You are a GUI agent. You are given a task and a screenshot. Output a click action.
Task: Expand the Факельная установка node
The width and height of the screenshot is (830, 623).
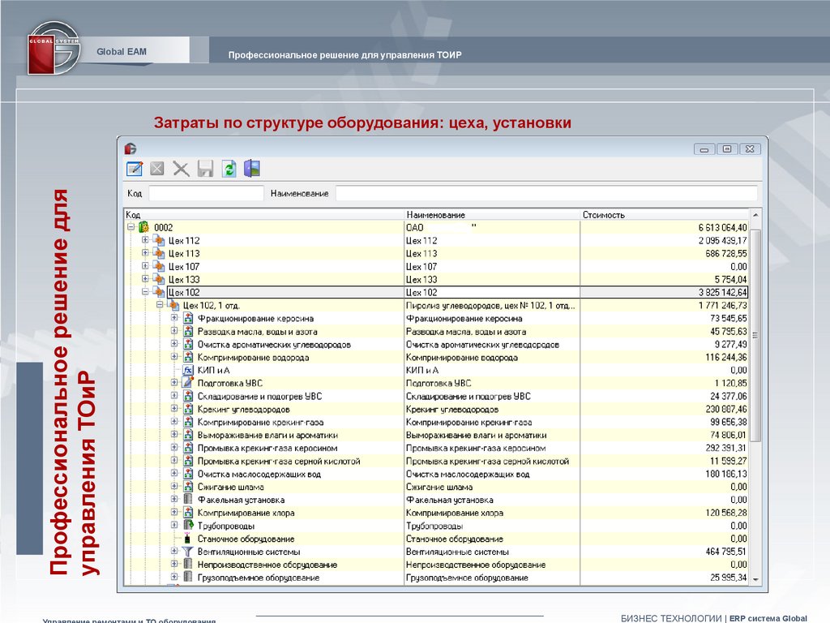tap(174, 500)
